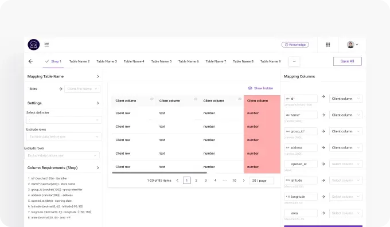The image size is (390, 227).
Task: Switch to the Table Name 3 tab
Action: pos(107,61)
